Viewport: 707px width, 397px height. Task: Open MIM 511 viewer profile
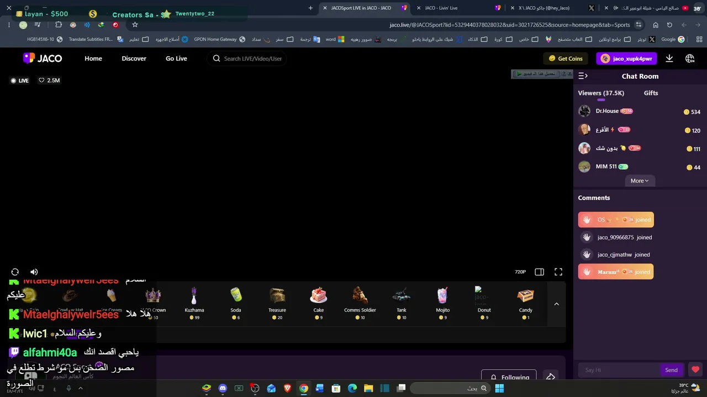tap(606, 167)
